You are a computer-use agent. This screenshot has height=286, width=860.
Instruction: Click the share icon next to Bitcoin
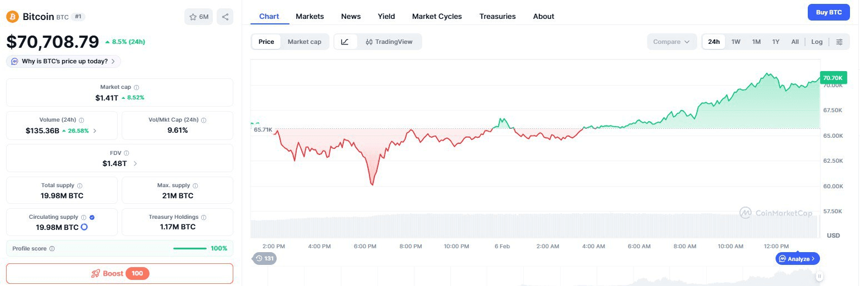coord(225,17)
